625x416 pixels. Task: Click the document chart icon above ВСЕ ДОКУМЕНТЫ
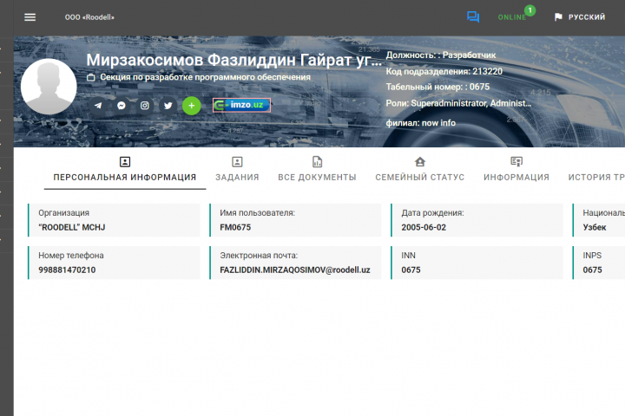click(318, 161)
